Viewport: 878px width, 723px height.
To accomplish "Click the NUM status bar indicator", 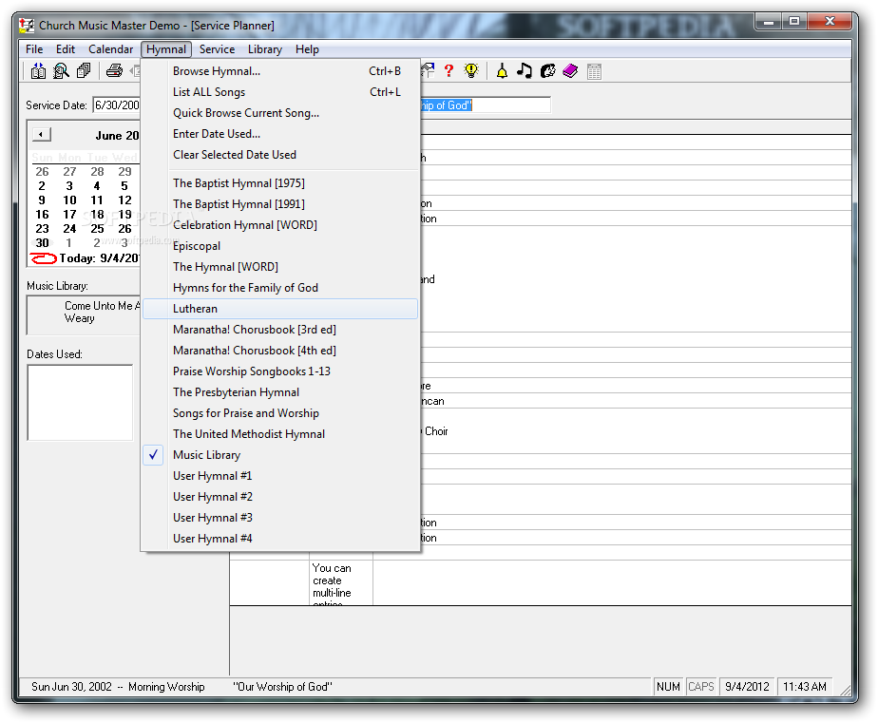I will (668, 687).
